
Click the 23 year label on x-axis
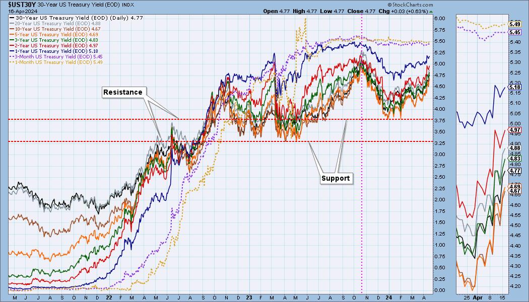[249, 297]
